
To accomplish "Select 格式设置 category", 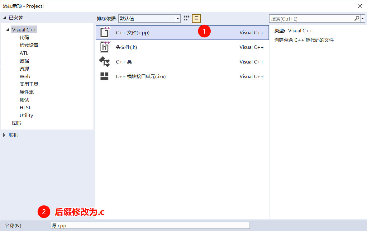I will click(x=29, y=45).
